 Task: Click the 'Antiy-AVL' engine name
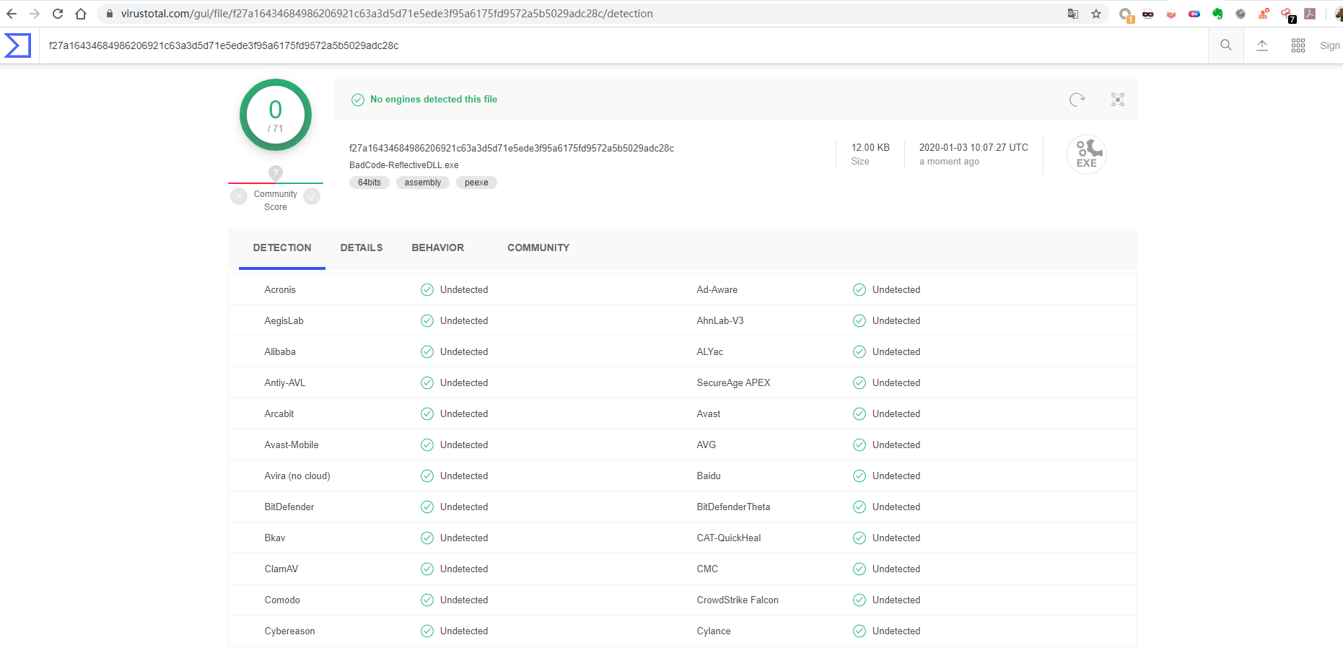coord(285,382)
